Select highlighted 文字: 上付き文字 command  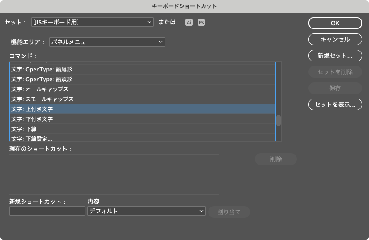[x=142, y=109]
